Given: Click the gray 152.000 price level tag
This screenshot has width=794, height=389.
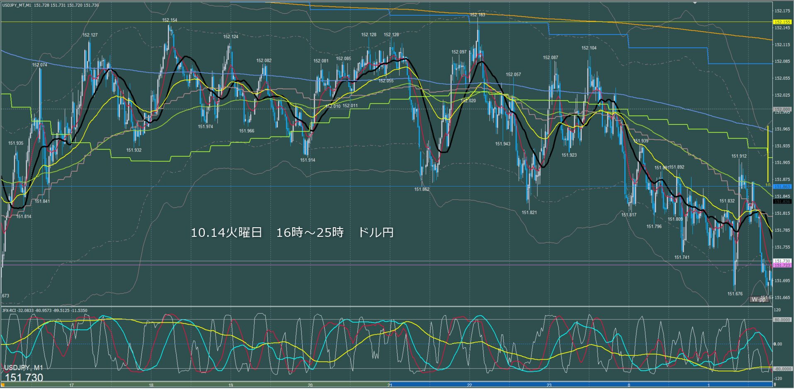Looking at the screenshot, I should (x=782, y=109).
